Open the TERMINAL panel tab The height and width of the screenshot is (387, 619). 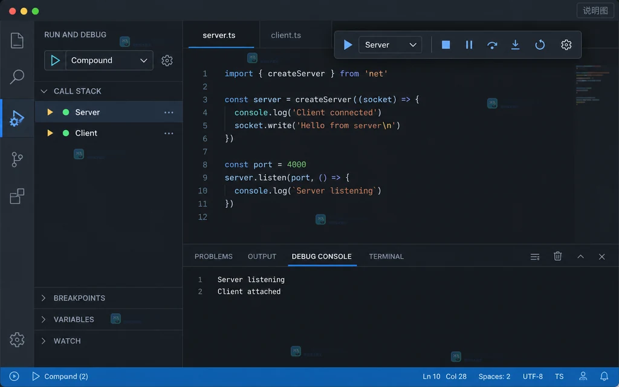[386, 256]
